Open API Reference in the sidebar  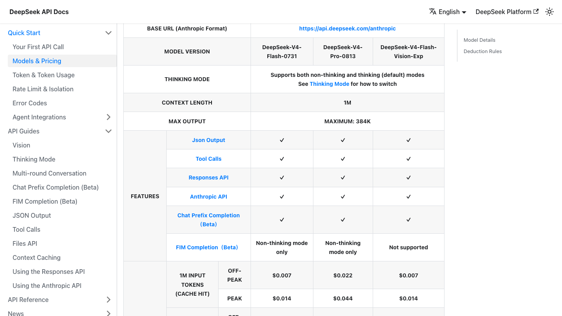28,300
